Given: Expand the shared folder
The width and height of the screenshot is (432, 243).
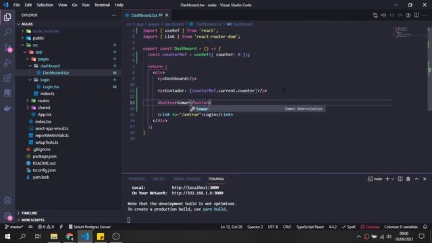Looking at the screenshot, I should [28, 107].
